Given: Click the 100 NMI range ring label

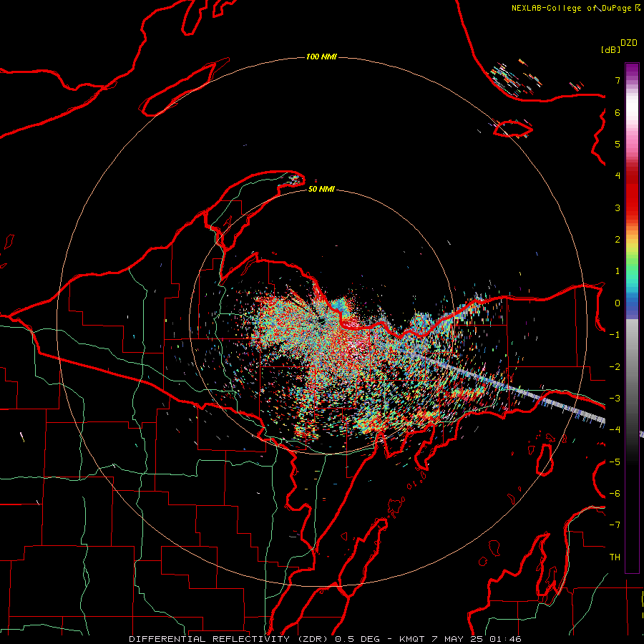Looking at the screenshot, I should click(x=321, y=57).
